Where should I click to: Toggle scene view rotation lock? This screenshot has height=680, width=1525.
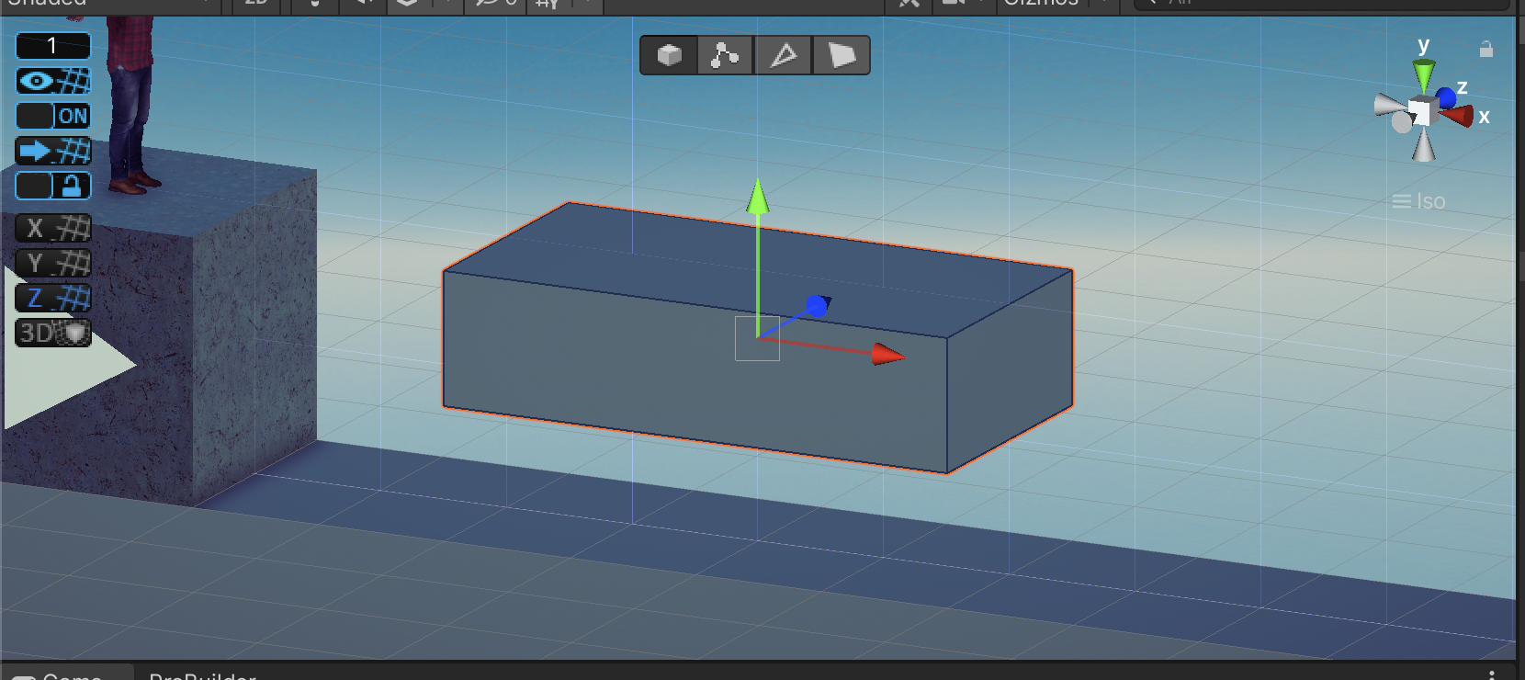pos(1485,50)
